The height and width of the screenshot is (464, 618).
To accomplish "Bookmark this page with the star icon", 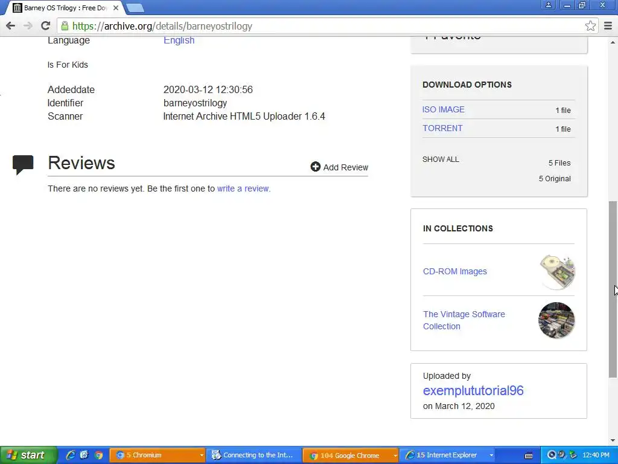I will coord(590,26).
